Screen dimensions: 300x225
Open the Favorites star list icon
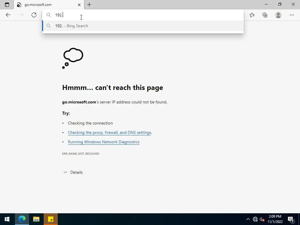(x=252, y=15)
